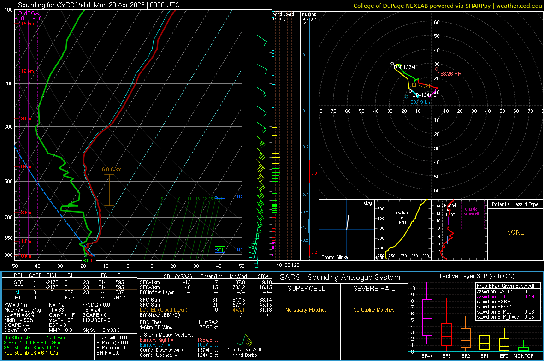Click the PW = 0.1in value
This screenshot has width=544, height=361.
(x=16, y=305)
